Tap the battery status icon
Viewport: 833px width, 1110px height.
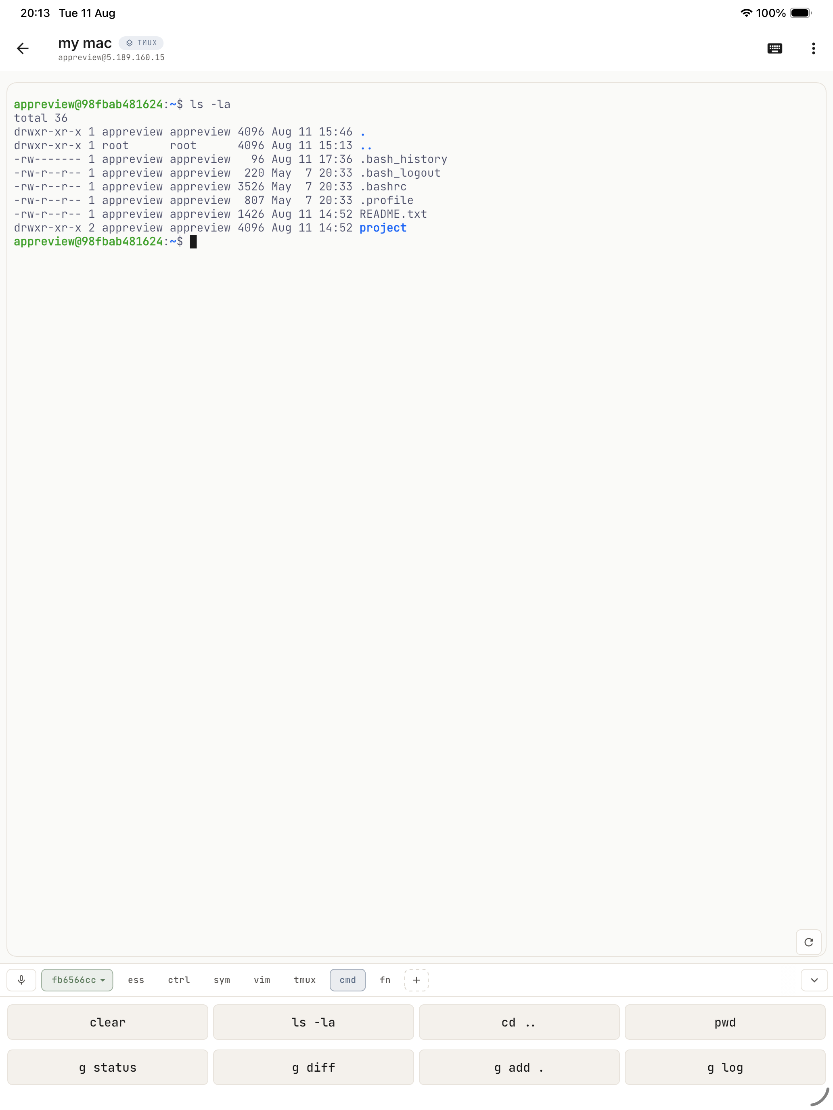(801, 13)
